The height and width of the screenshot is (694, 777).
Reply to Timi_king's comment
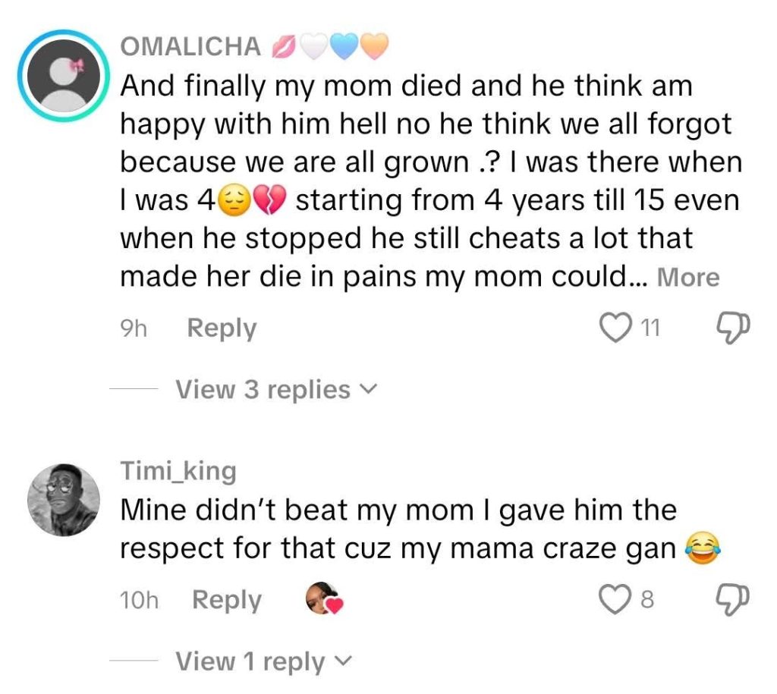pos(226,600)
